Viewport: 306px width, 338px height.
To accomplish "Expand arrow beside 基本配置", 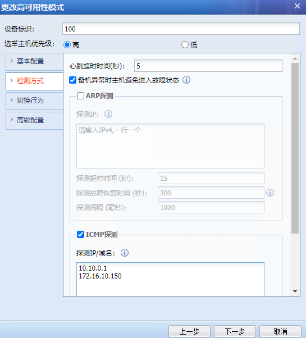I will click(12, 61).
